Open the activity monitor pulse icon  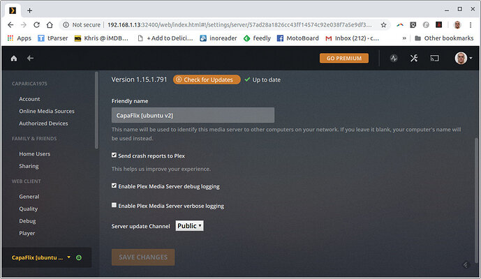tap(394, 59)
